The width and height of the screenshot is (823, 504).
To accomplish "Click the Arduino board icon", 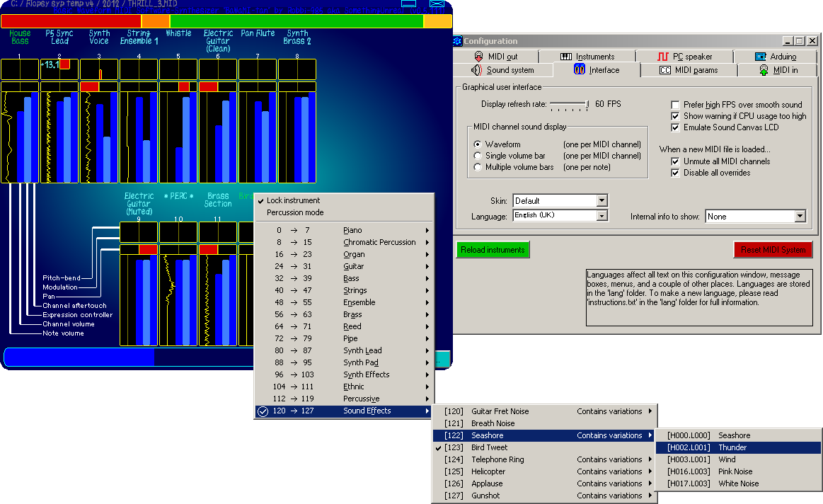I will pos(761,57).
